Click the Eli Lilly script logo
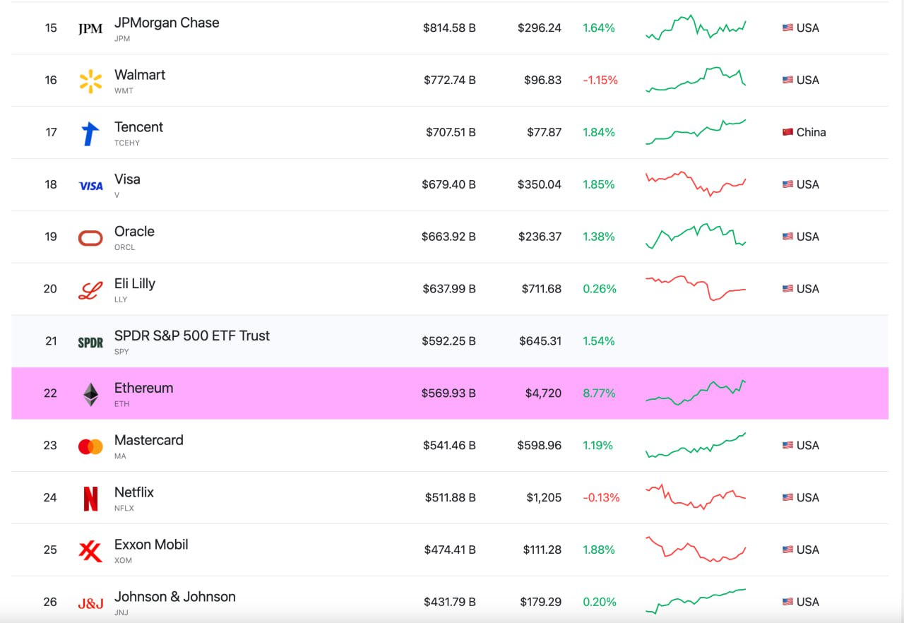This screenshot has width=904, height=623. (x=90, y=290)
